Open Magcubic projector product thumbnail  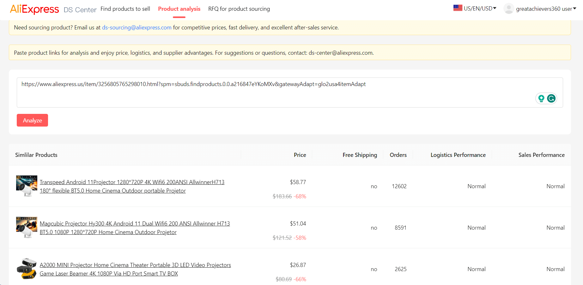coord(27,227)
